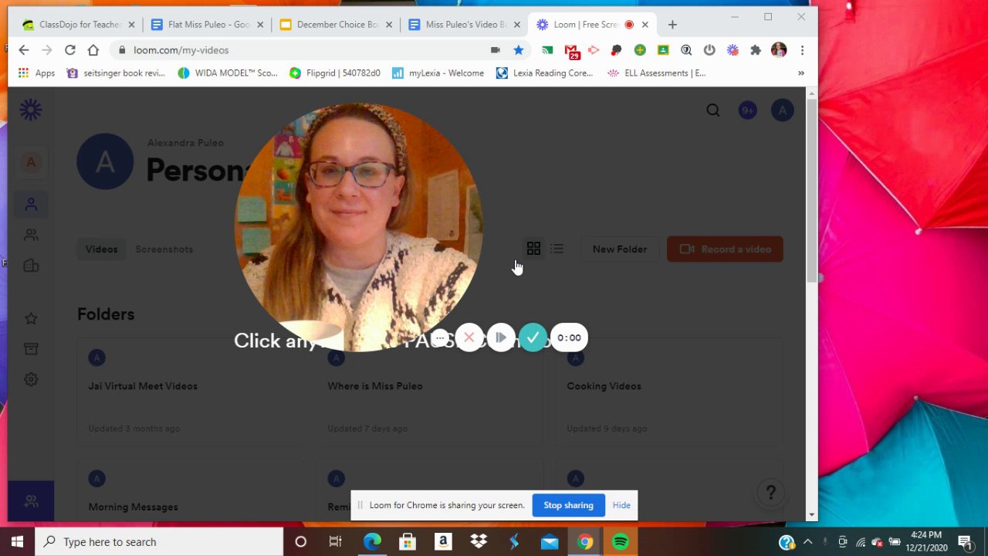Switch to list view layout
The image size is (988, 556).
pyautogui.click(x=557, y=249)
